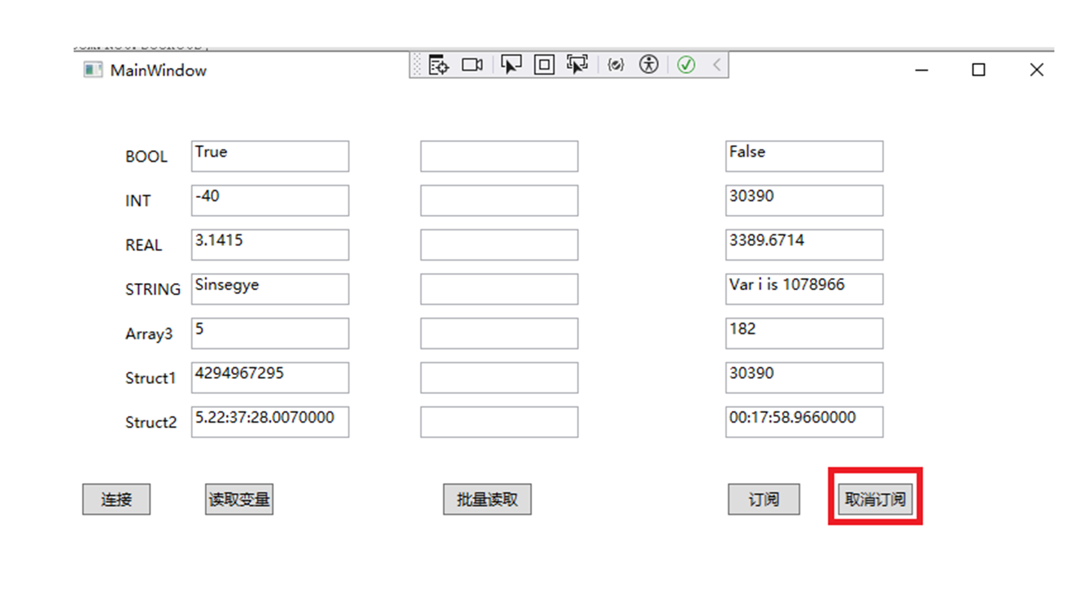Toggle Display Layout Adorners icon
This screenshot has height=610, width=1085.
click(x=544, y=65)
